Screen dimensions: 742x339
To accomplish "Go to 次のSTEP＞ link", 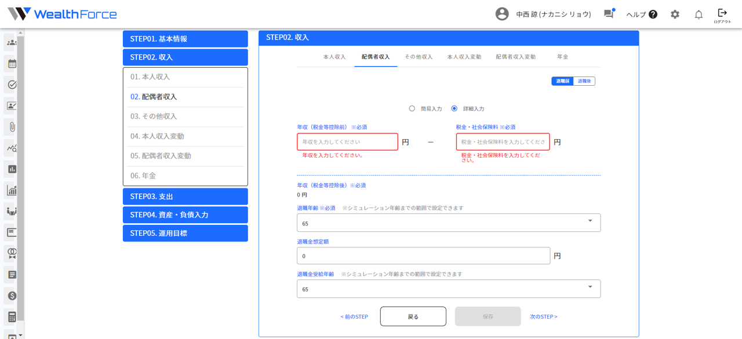I will coord(544,317).
